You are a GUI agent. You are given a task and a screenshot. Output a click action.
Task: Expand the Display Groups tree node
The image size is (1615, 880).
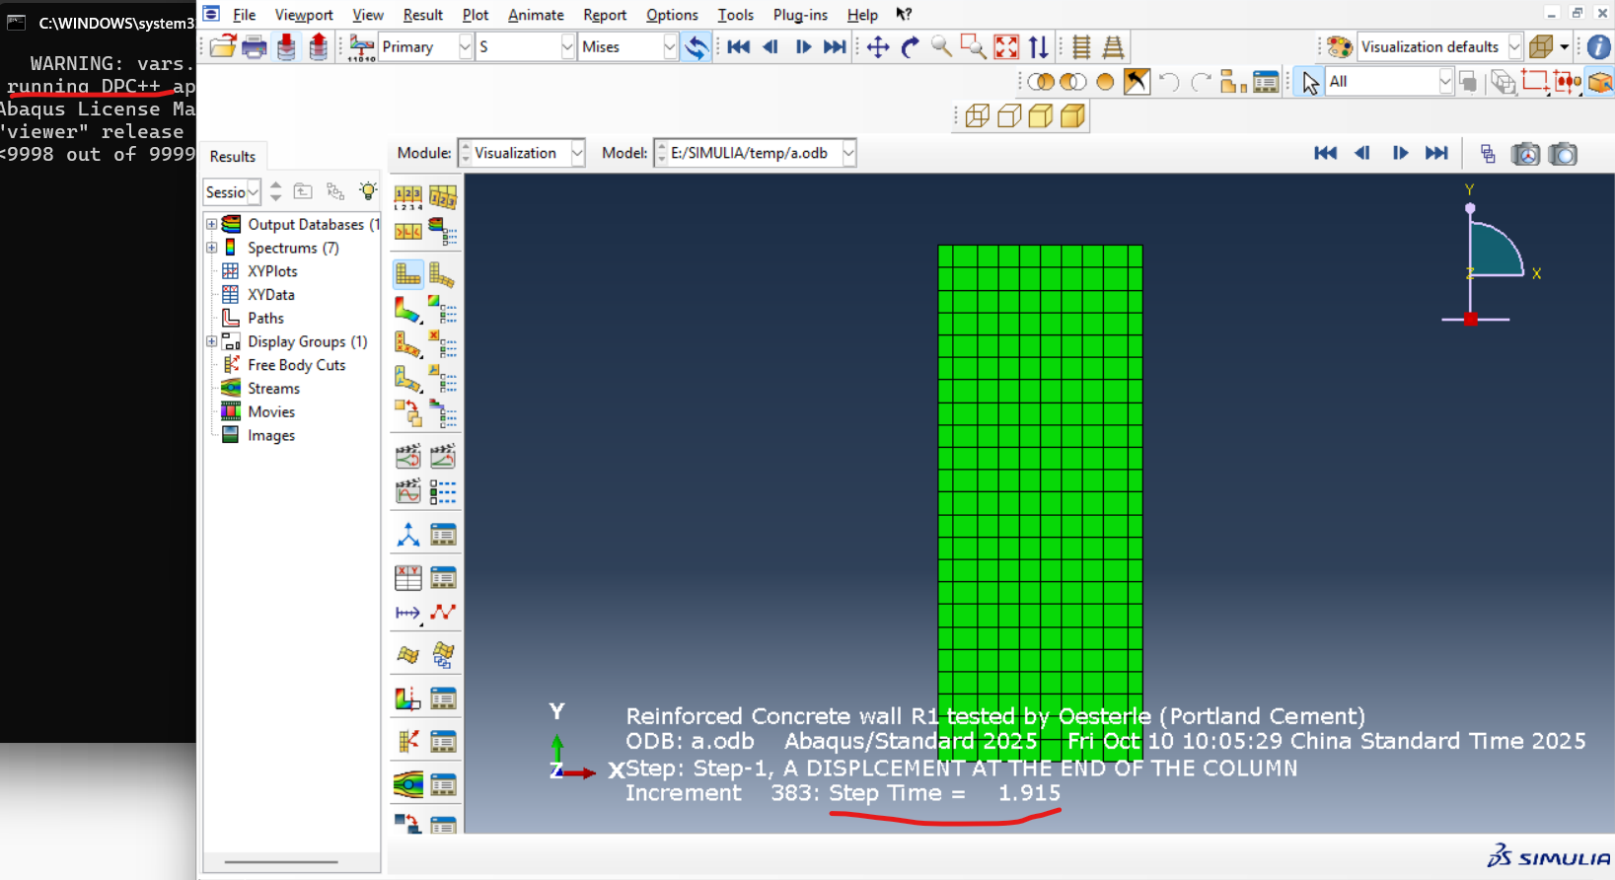click(x=211, y=341)
